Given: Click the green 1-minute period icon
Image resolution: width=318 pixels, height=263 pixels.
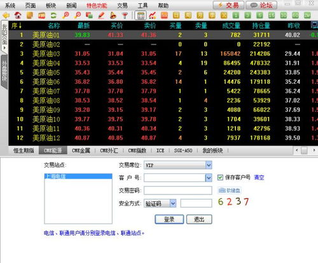Looking at the screenshot, I should coord(236,15).
